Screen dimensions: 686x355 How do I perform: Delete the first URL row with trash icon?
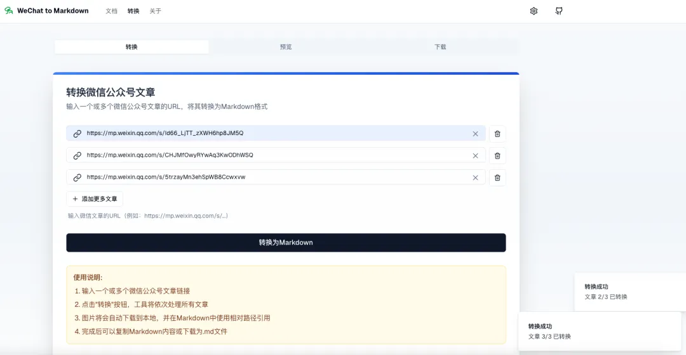click(497, 134)
